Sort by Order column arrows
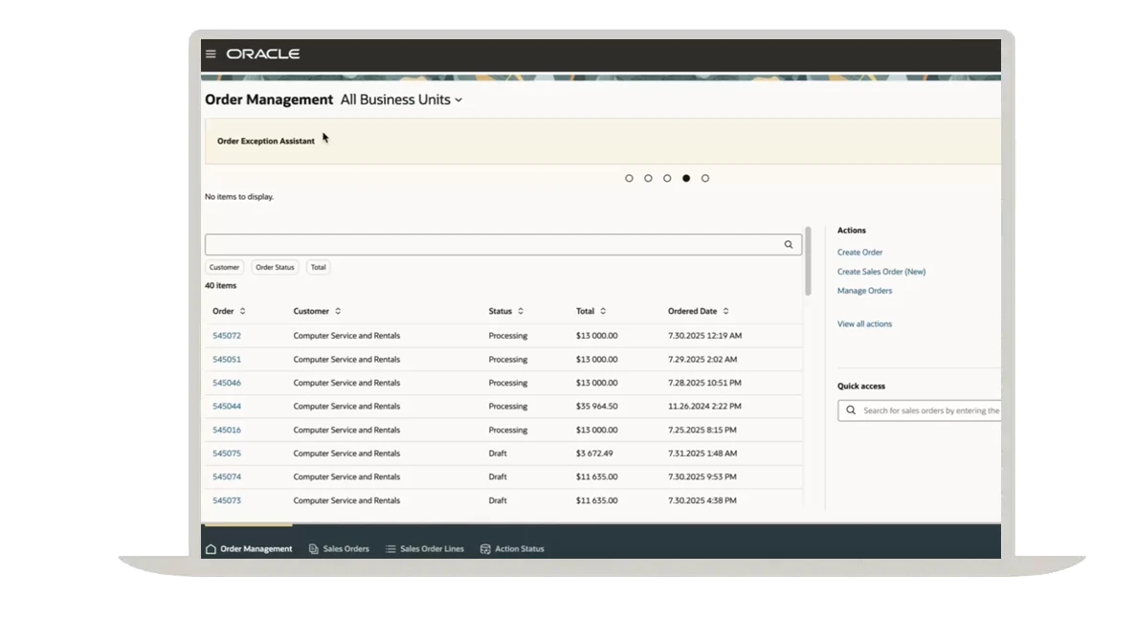This screenshot has width=1136, height=641. click(243, 311)
